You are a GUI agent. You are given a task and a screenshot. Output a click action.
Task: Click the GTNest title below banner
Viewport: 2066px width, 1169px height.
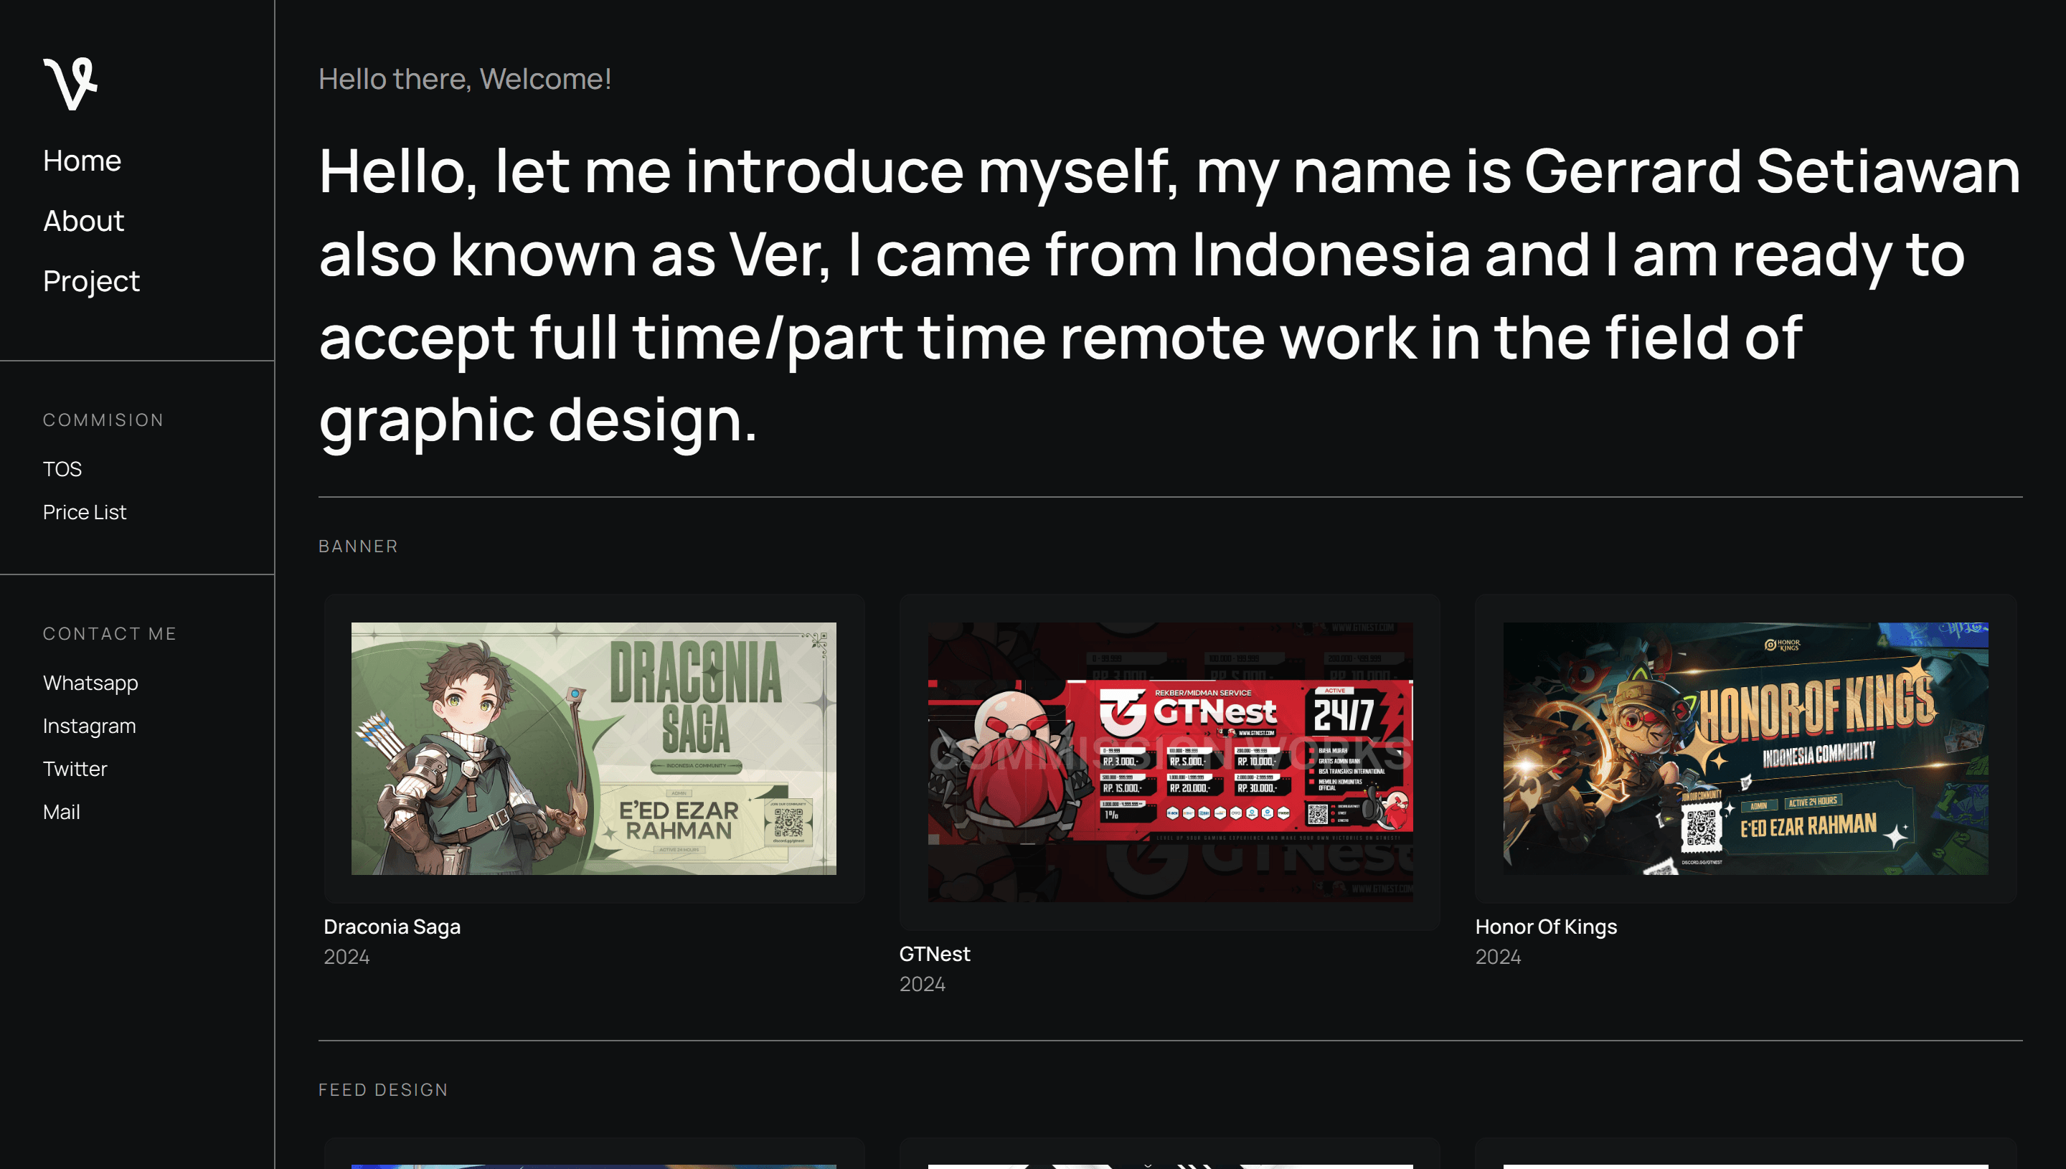click(935, 954)
